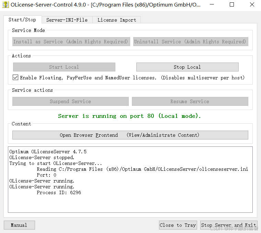Click the Start Local button
The width and height of the screenshot is (261, 233).
(64, 67)
